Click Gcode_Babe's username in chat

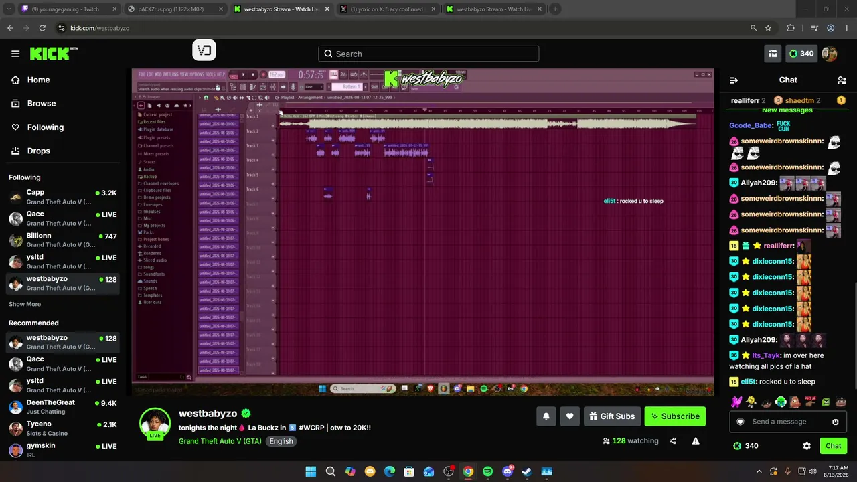[751, 125]
